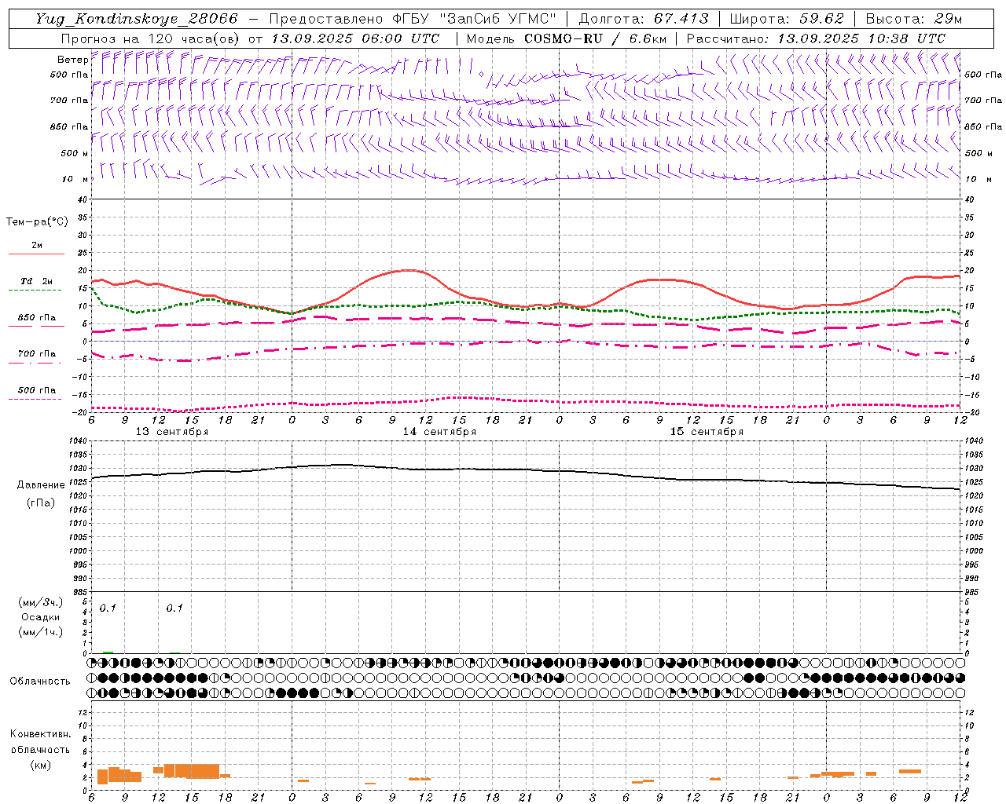Click the "500 гПа" temperature legend entry

pyautogui.click(x=37, y=390)
